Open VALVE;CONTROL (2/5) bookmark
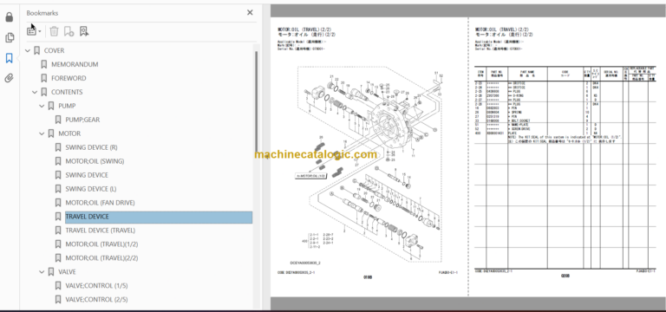This screenshot has width=666, height=312. tap(96, 299)
